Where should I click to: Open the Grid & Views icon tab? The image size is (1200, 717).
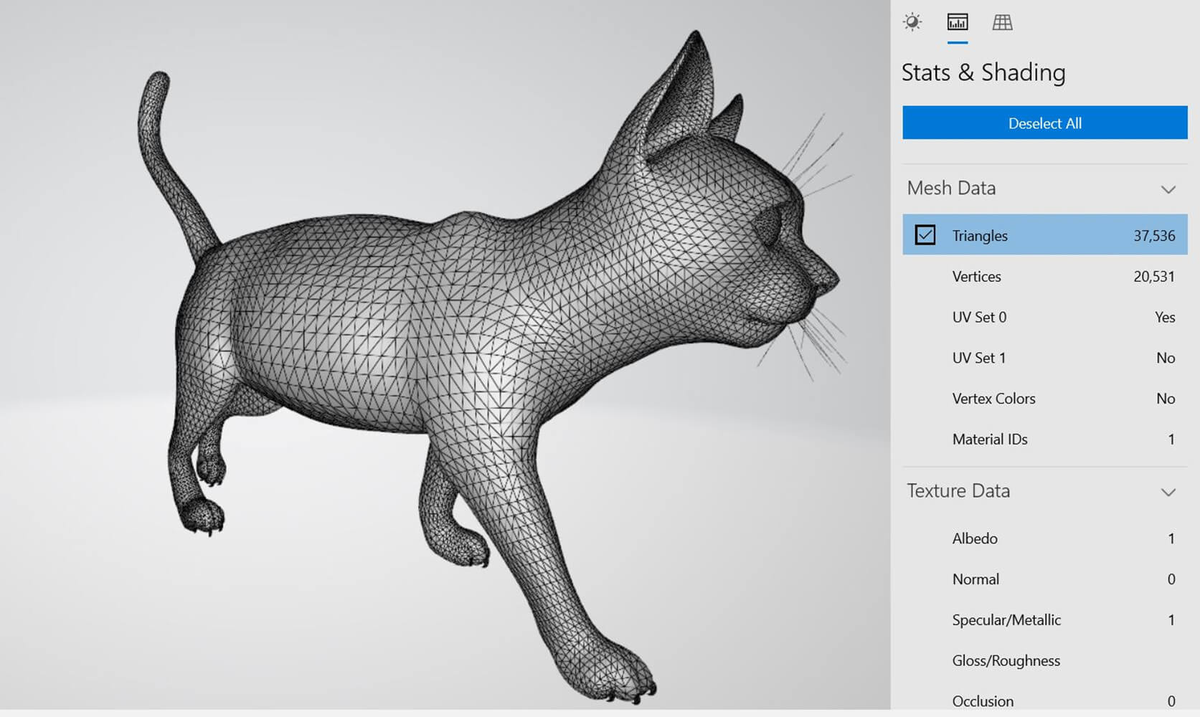tap(1002, 22)
